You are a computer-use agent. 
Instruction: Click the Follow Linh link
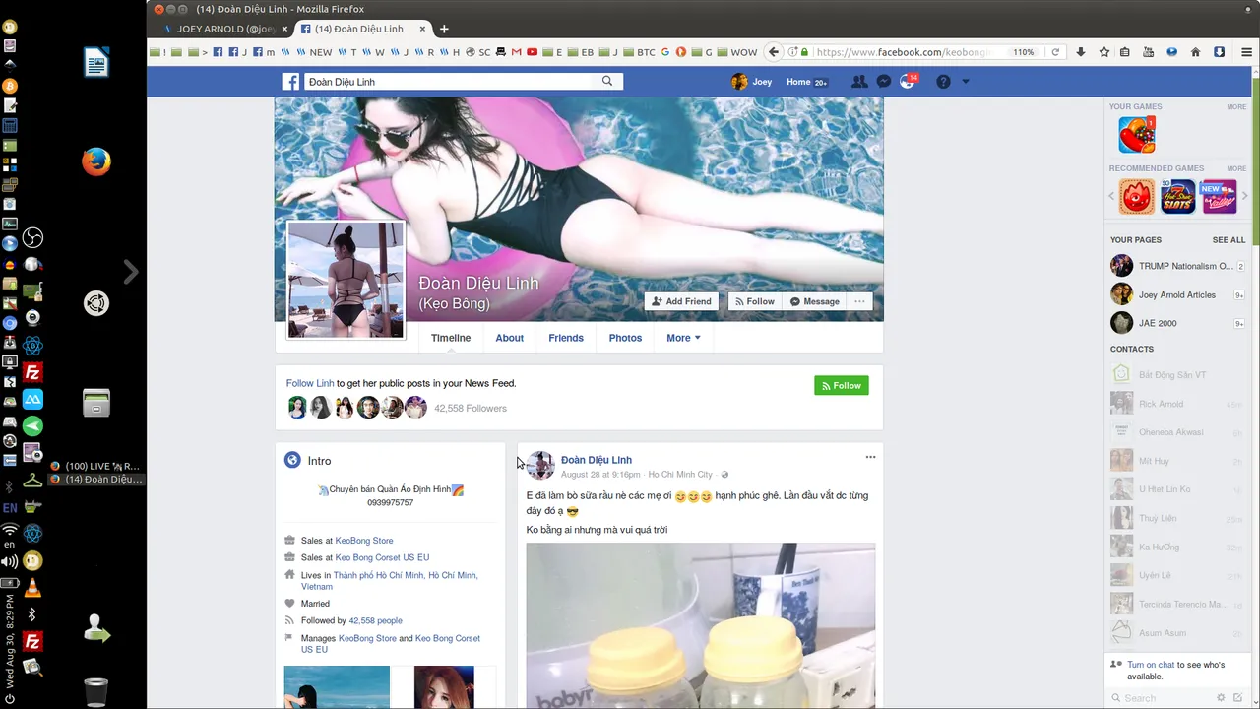point(310,383)
